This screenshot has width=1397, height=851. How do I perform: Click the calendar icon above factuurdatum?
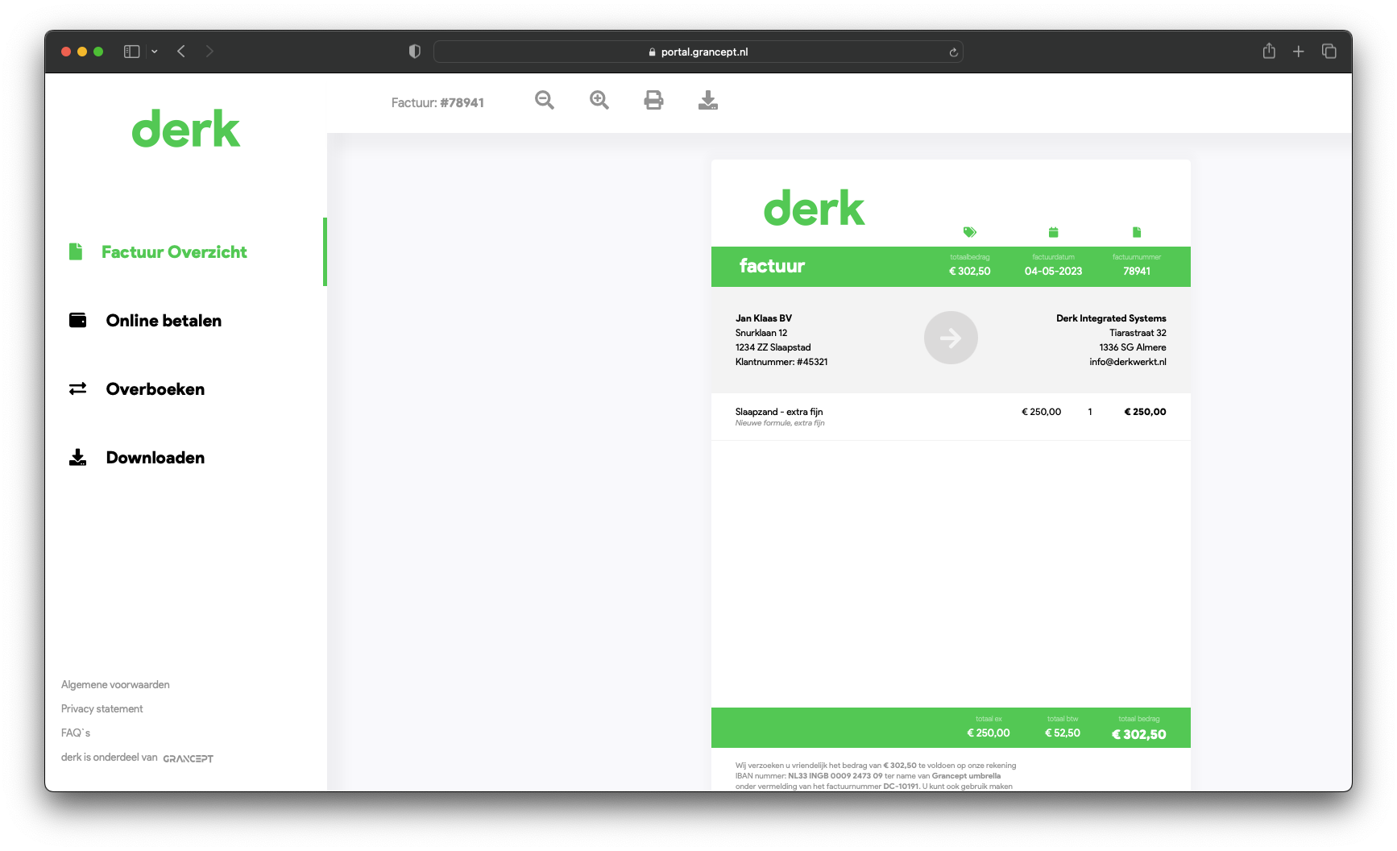click(1053, 232)
